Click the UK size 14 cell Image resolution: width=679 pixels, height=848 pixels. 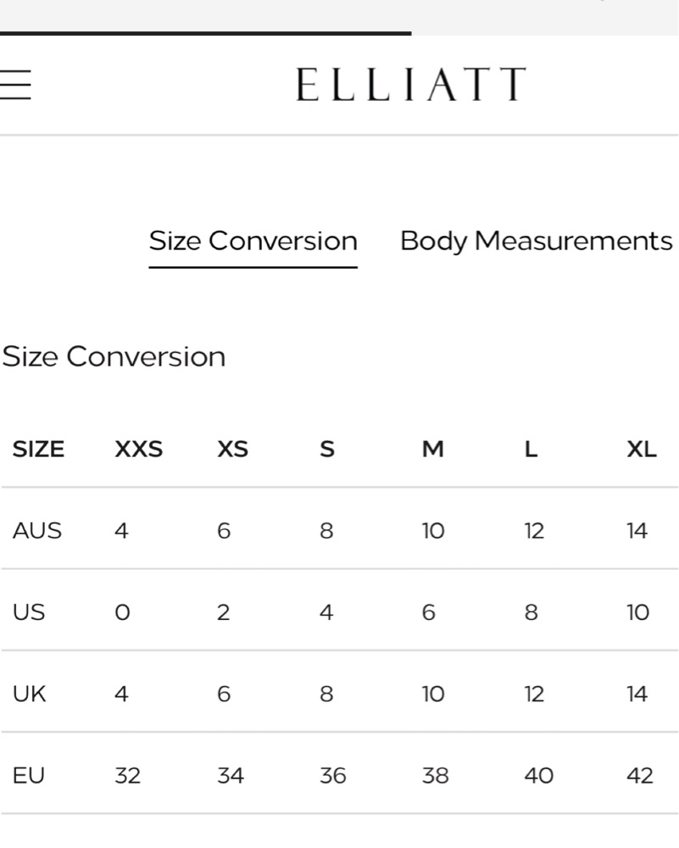(x=637, y=695)
